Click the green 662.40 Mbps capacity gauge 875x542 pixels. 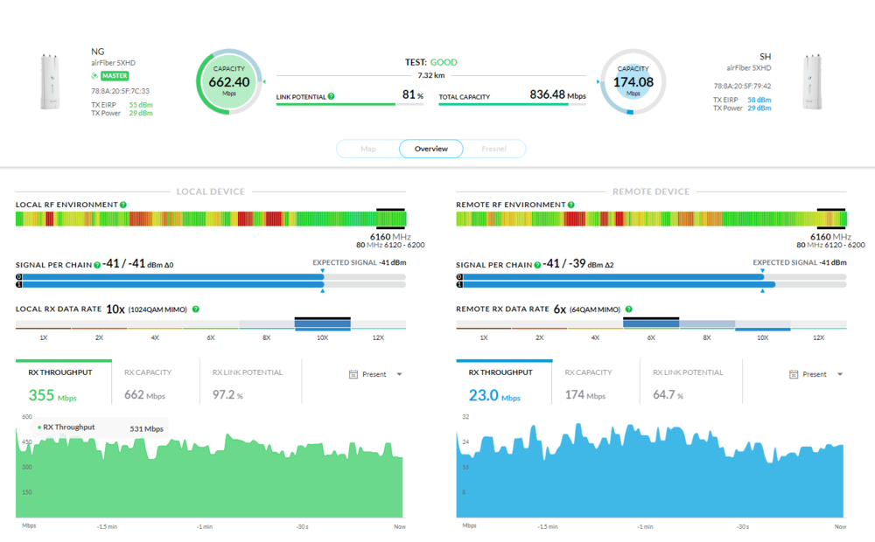click(229, 83)
